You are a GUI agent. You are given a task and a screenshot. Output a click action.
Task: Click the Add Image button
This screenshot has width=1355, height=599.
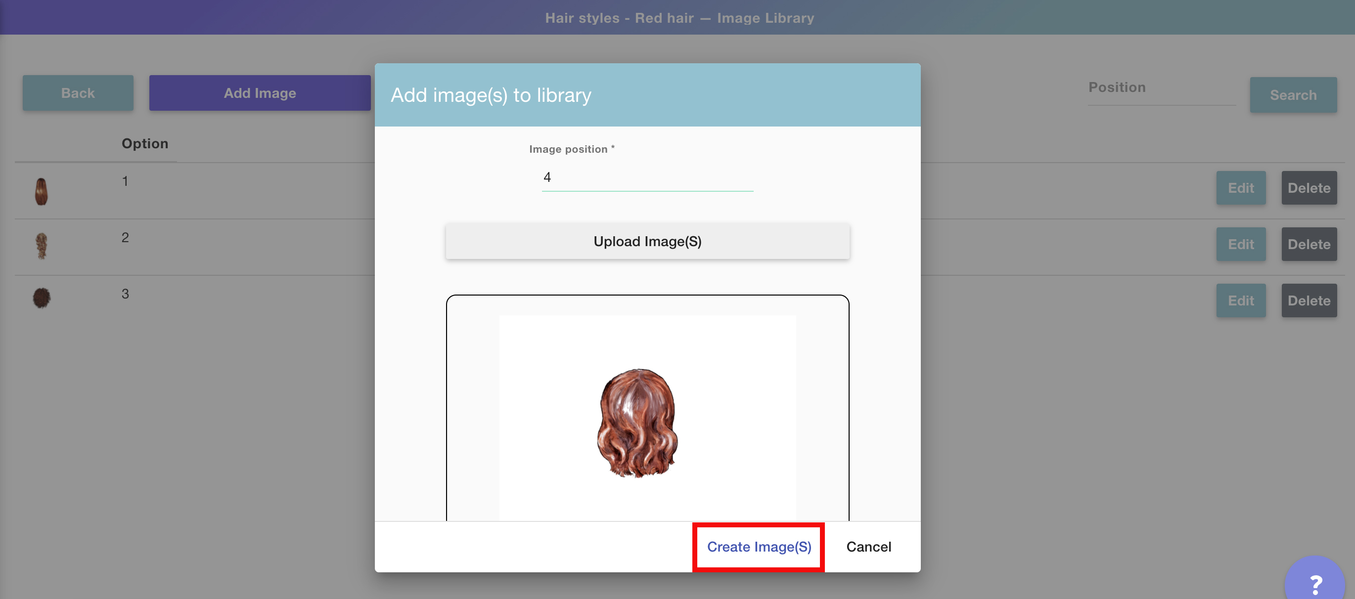(260, 93)
